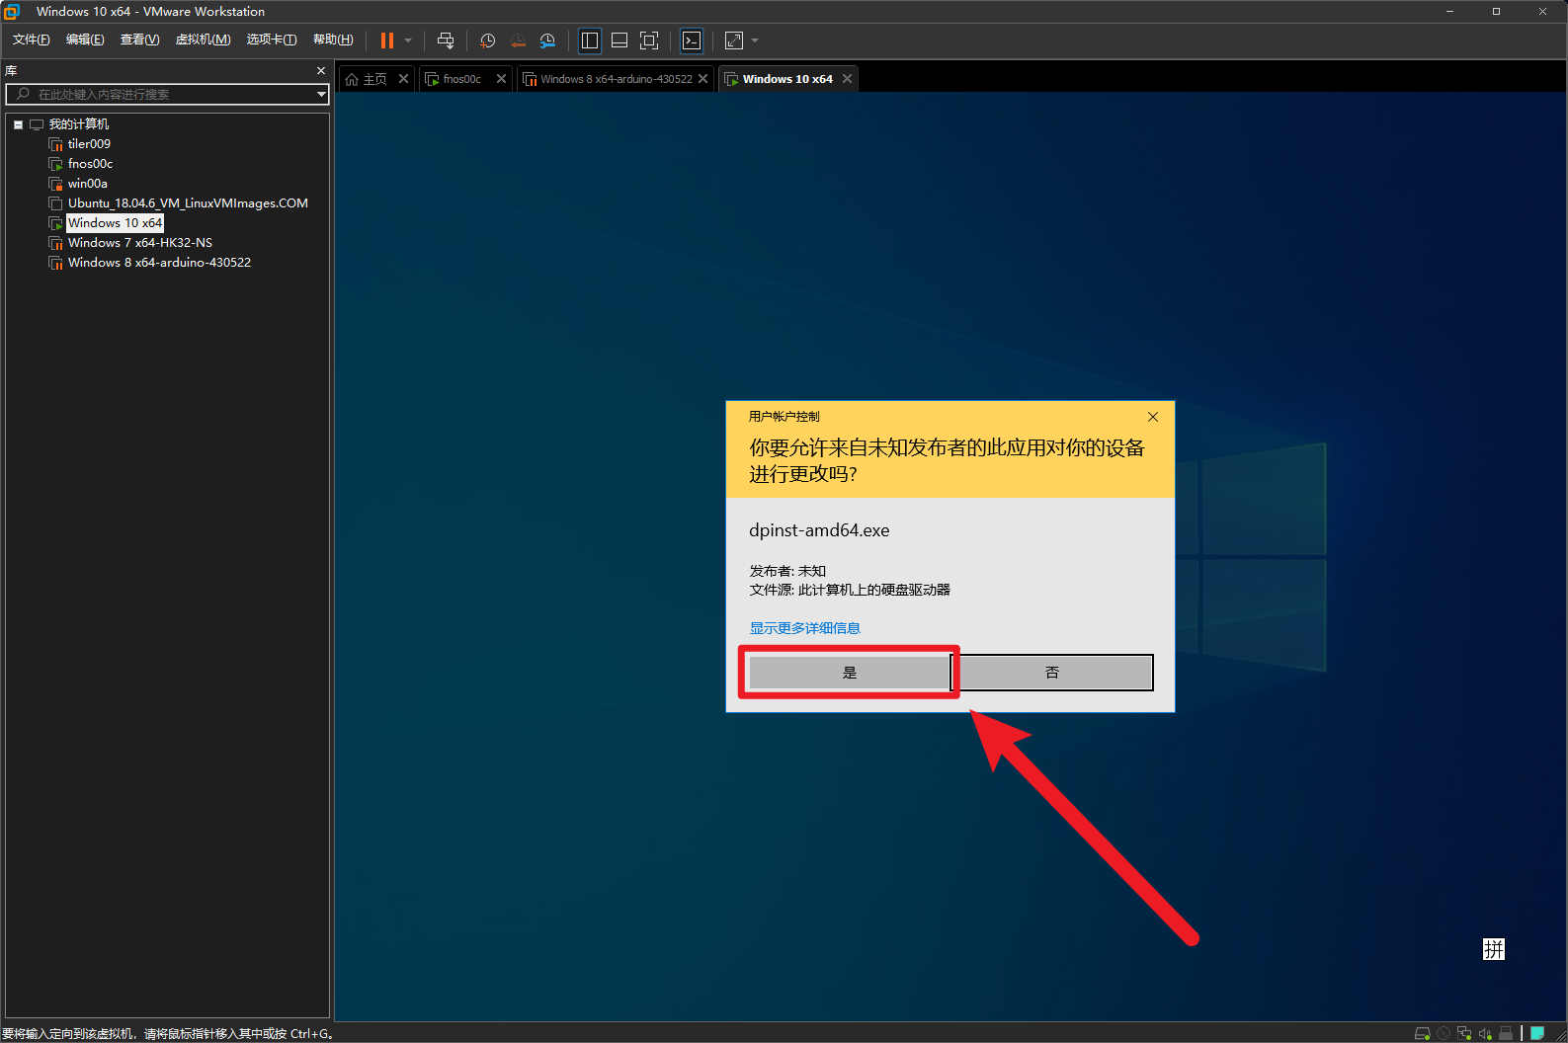Select the tiler009 virtual machine
This screenshot has height=1043, width=1568.
pyautogui.click(x=89, y=144)
